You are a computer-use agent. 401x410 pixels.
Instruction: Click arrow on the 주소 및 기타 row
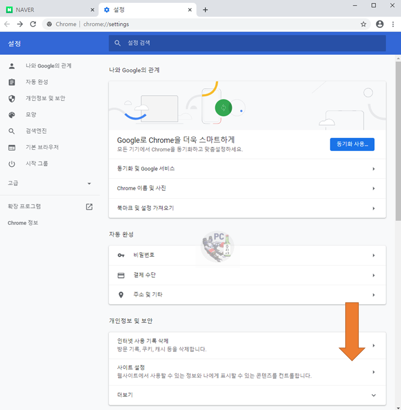(x=374, y=295)
